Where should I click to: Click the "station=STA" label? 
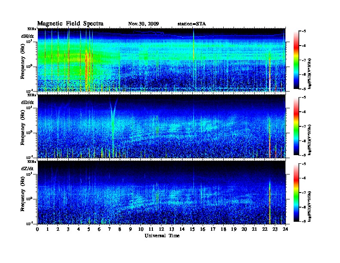[x=191, y=24]
